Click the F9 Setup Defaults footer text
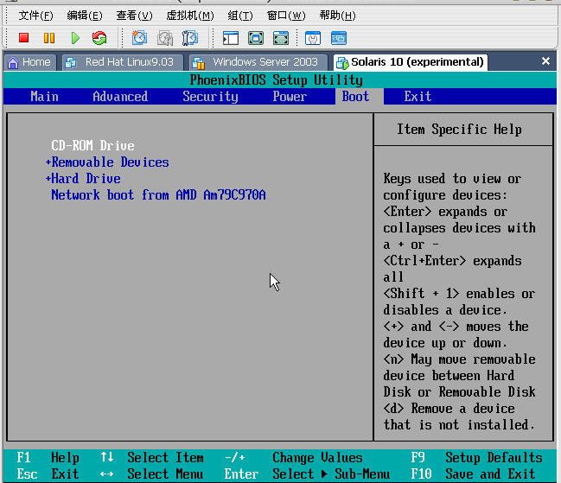The height and width of the screenshot is (483, 561). click(x=476, y=458)
